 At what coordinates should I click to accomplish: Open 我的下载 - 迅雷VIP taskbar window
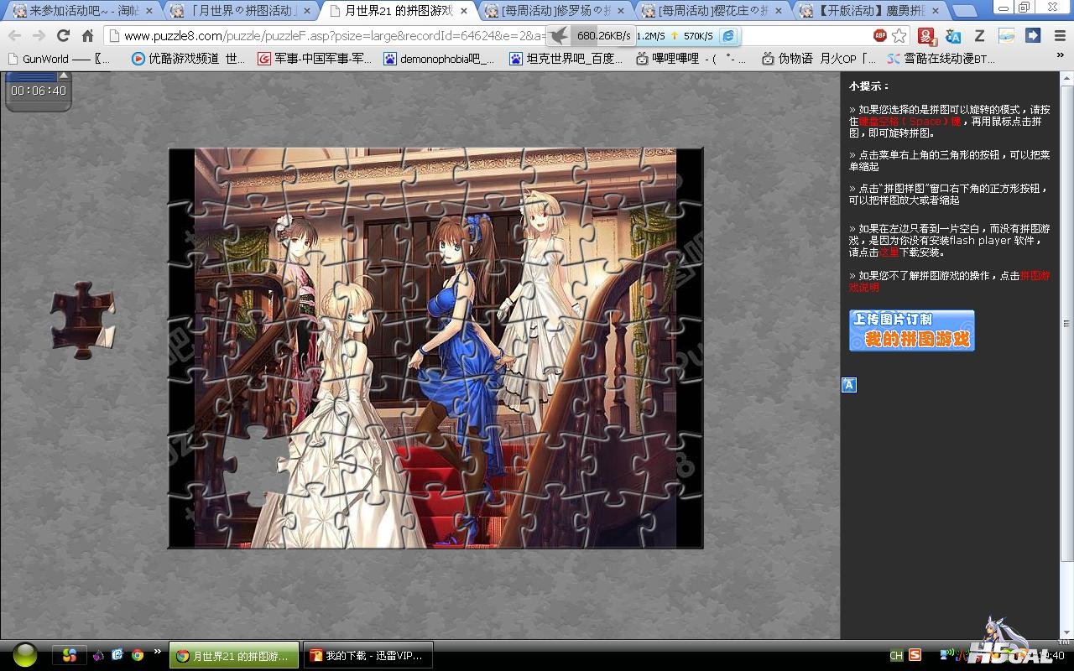tap(368, 655)
